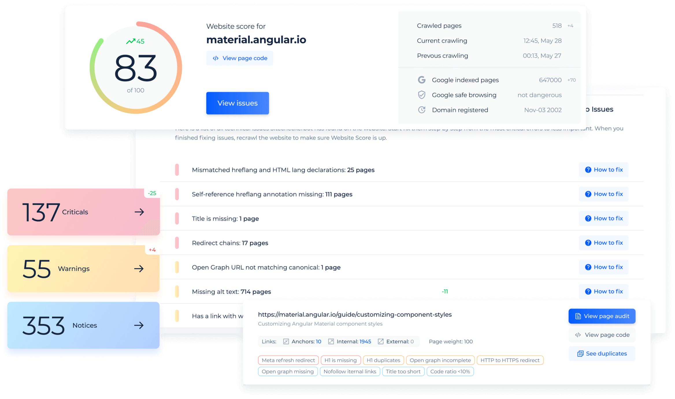Click 'View issues' button on score card
Viewport: 675px width, 399px height.
[237, 103]
